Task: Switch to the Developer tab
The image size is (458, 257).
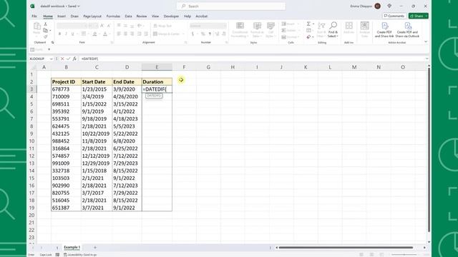Action: tap(171, 16)
